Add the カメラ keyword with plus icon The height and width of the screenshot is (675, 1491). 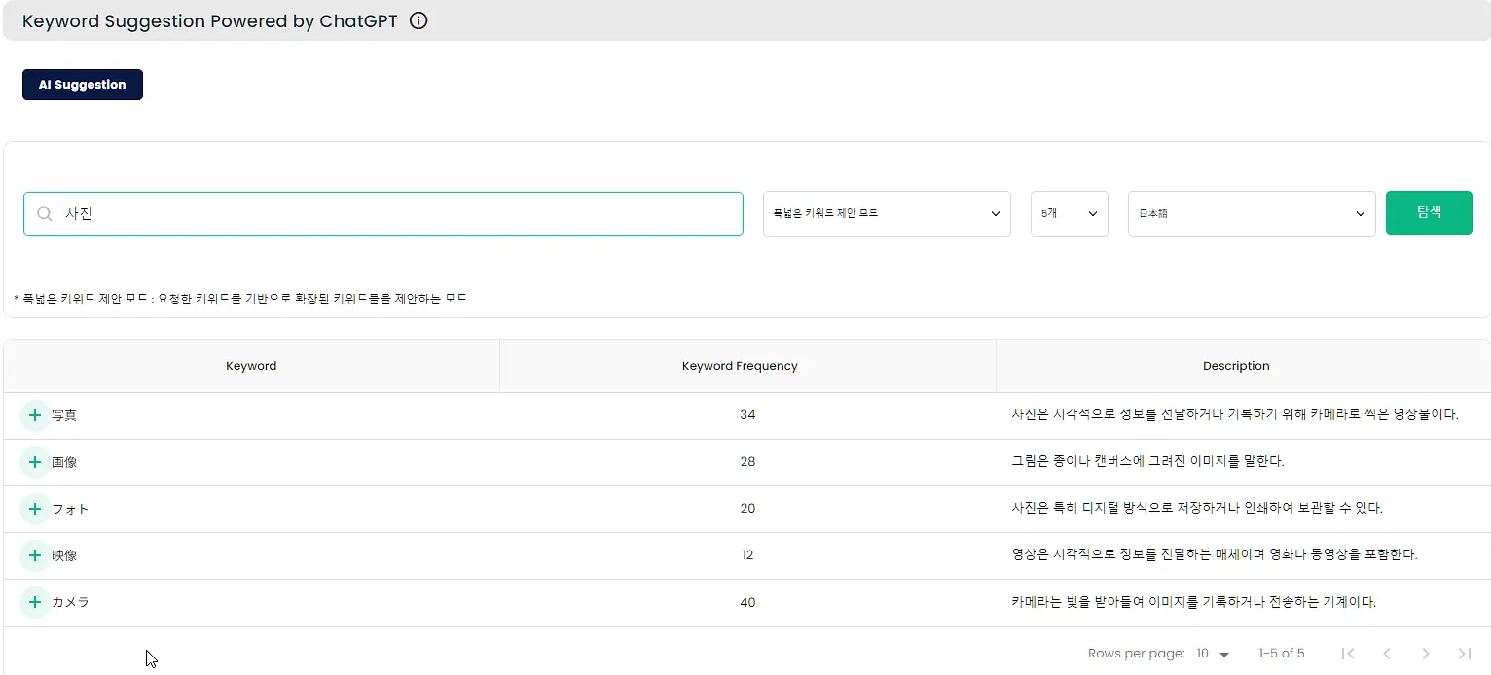pyautogui.click(x=35, y=602)
